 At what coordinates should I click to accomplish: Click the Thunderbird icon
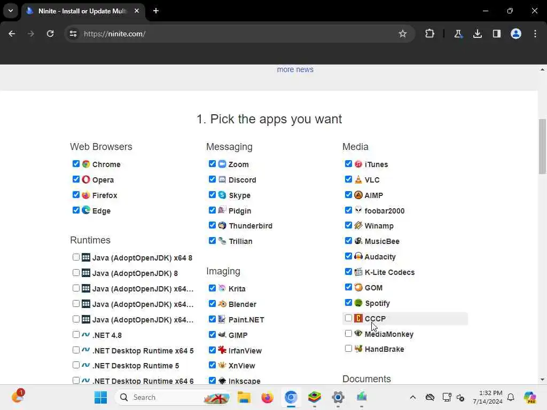click(x=222, y=226)
